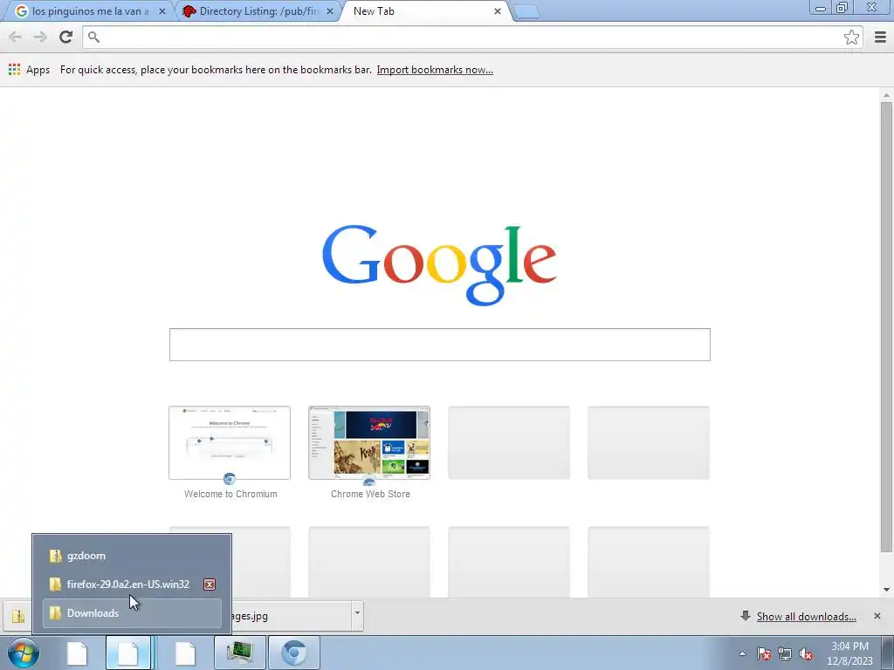Close the downloads bar
The width and height of the screenshot is (894, 670).
click(x=877, y=616)
